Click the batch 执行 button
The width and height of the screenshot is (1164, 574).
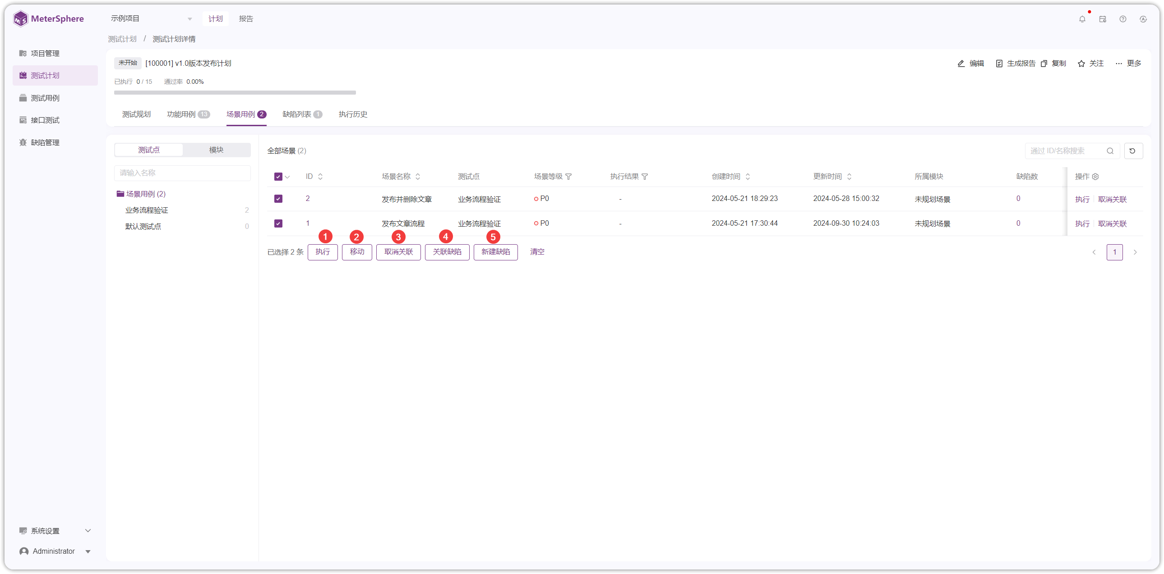click(x=323, y=252)
